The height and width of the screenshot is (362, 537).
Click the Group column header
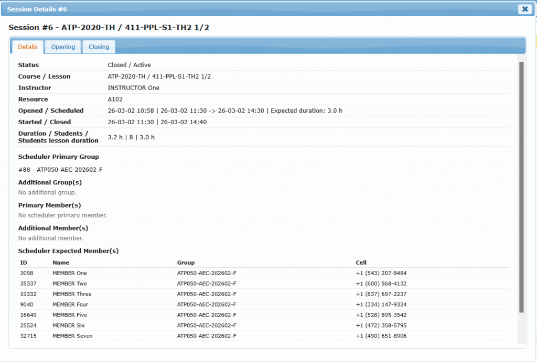186,262
